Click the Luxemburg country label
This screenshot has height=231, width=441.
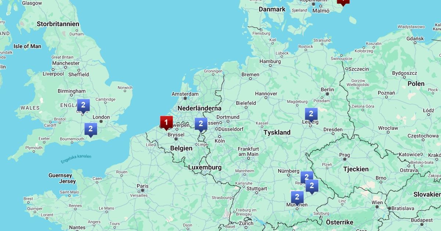click(x=205, y=167)
